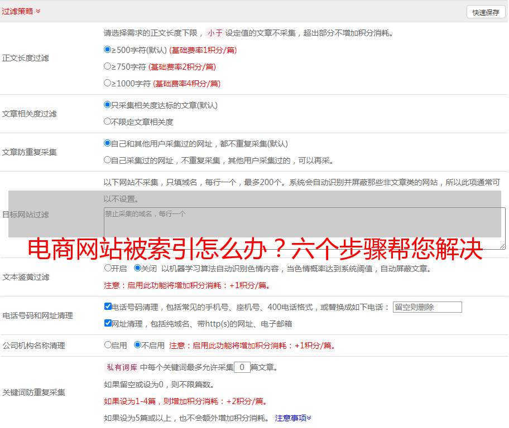Viewport: 509px width, 428px height.
Task: Click the red note 如果设为1-4篇,则增加积分消耗
Action: coord(186,401)
